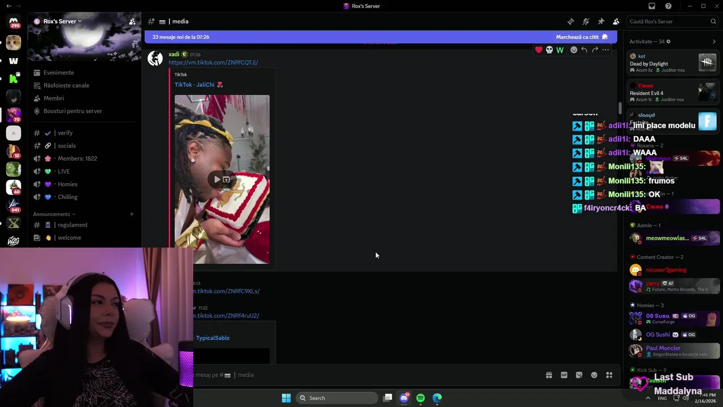Open meowmeowlas member profile
Image resolution: width=723 pixels, height=407 pixels.
pyautogui.click(x=673, y=238)
